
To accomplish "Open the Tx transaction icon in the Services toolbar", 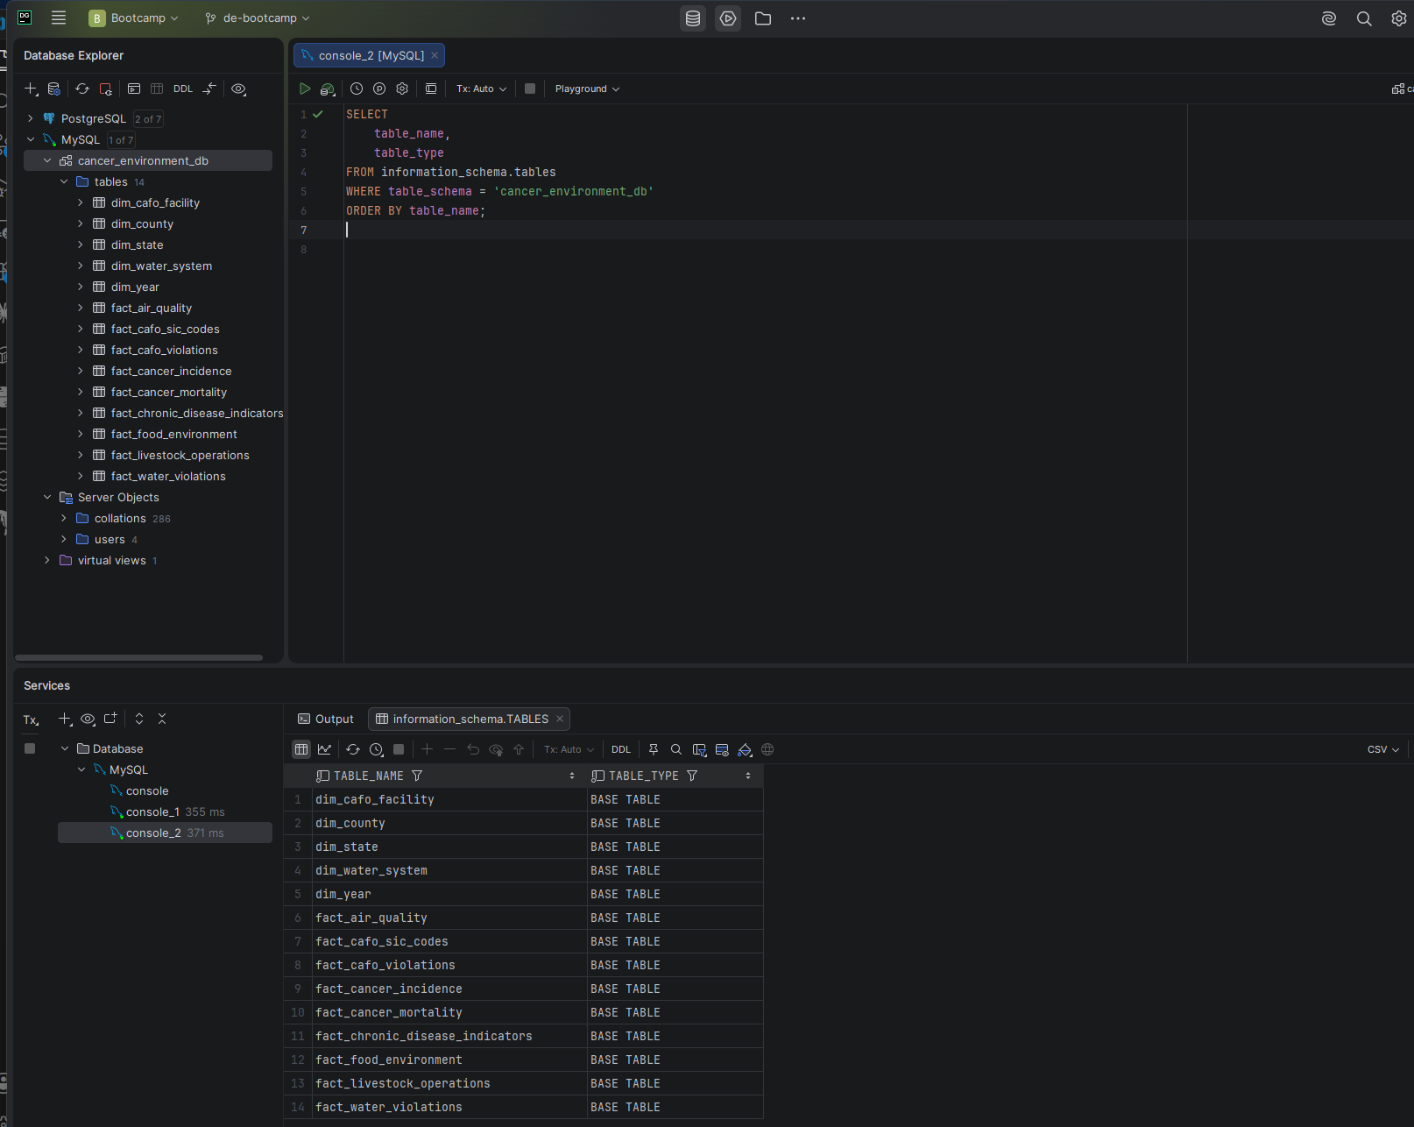I will tap(31, 719).
